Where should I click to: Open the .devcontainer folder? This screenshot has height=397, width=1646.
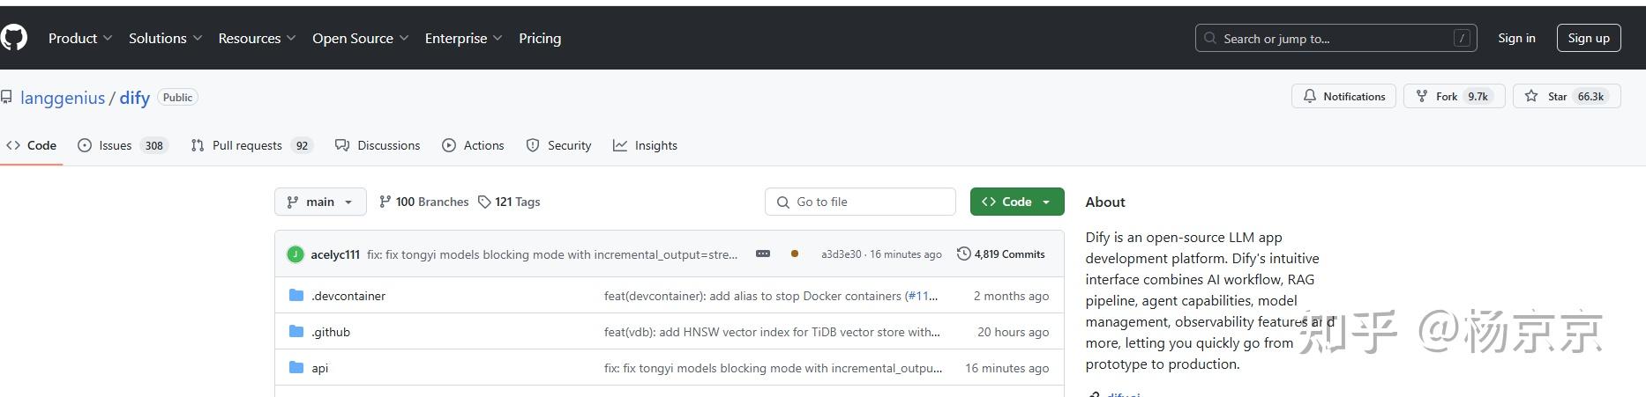pyautogui.click(x=348, y=296)
